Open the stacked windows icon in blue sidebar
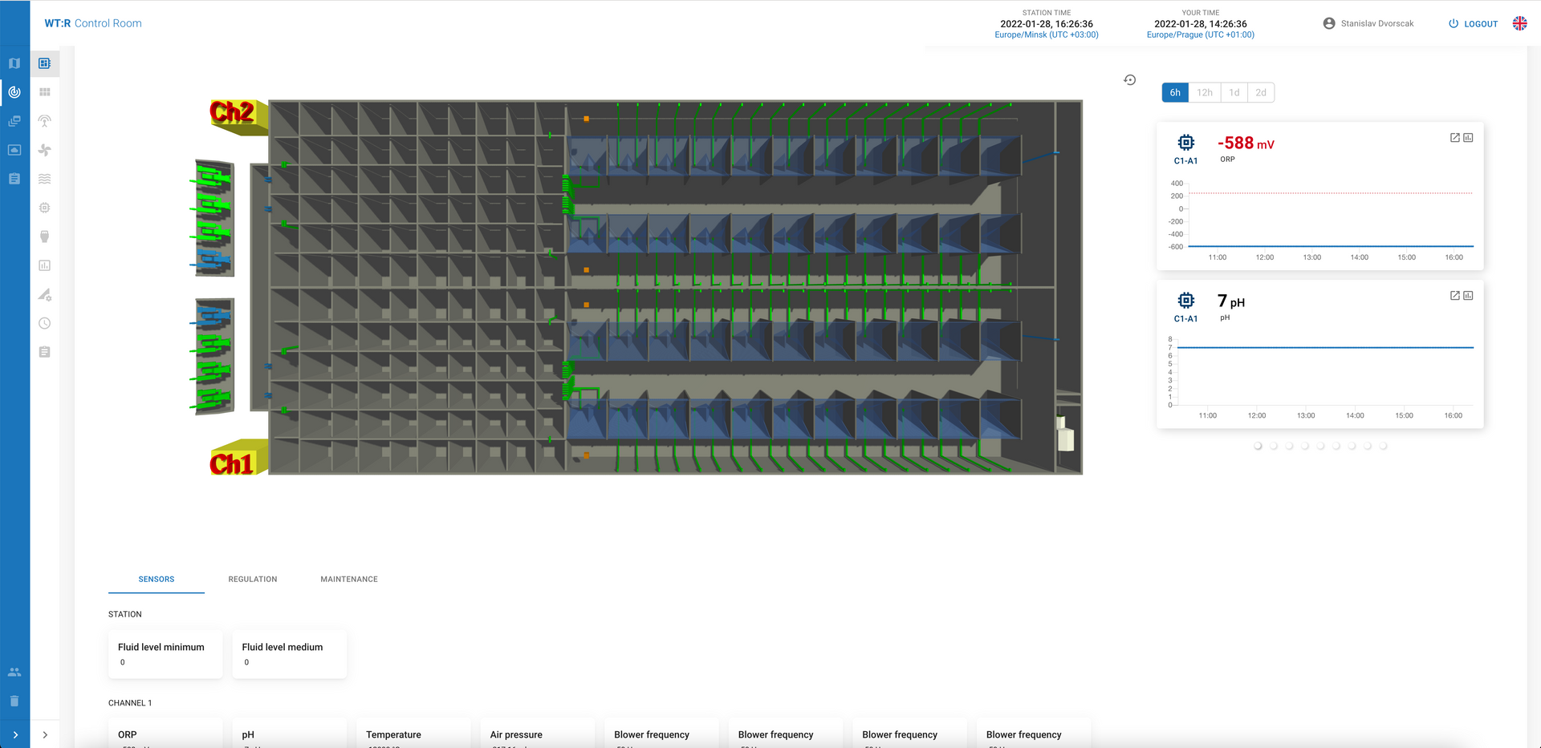 pyautogui.click(x=14, y=121)
